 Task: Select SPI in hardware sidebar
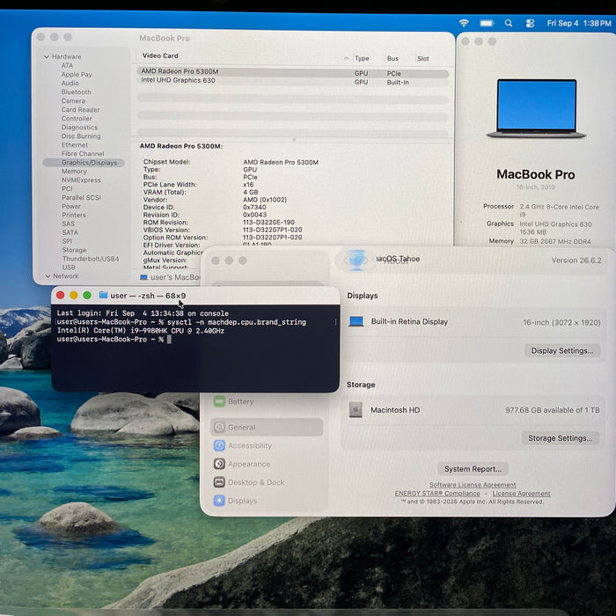coord(67,241)
